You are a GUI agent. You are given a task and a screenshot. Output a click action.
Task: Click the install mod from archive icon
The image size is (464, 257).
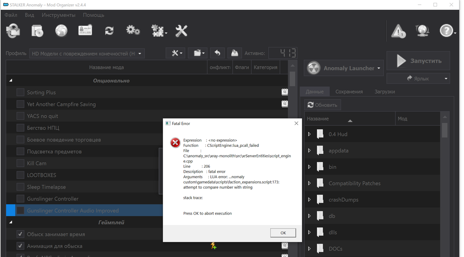[37, 31]
